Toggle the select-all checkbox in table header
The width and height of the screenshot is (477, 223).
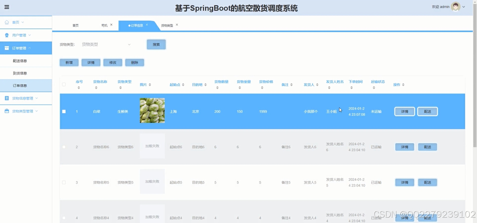64,85
